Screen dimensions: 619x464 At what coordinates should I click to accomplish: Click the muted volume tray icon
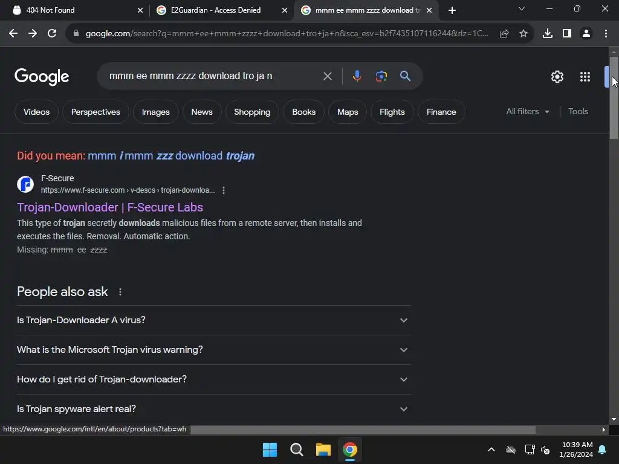coord(545,449)
